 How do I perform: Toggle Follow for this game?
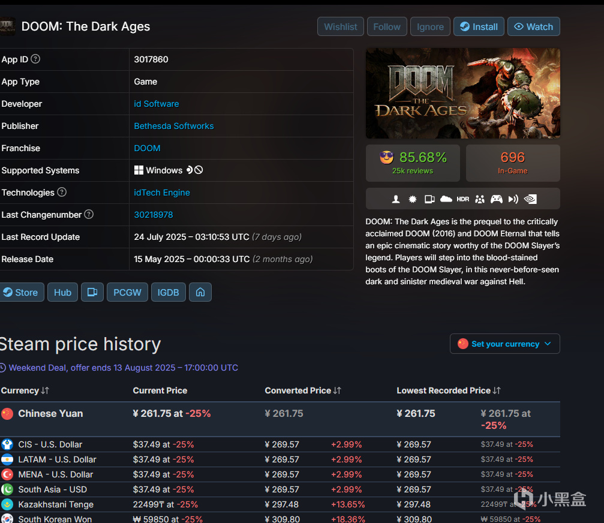point(387,26)
